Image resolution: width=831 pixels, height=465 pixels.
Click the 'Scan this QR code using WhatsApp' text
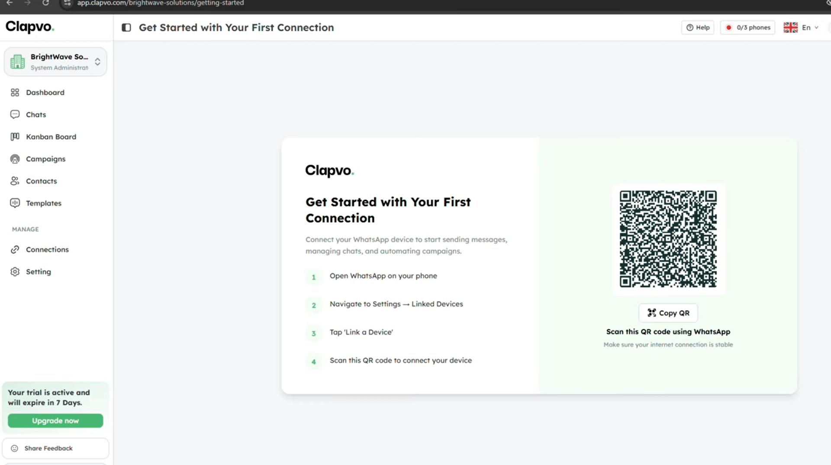click(668, 332)
